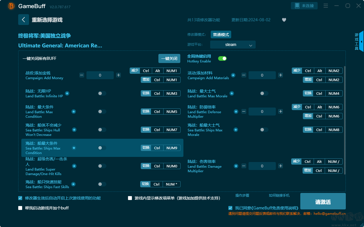Viewport: 364px width, 227px height.
Task: Decrease Add Money value with minus
Action: [82, 75]
